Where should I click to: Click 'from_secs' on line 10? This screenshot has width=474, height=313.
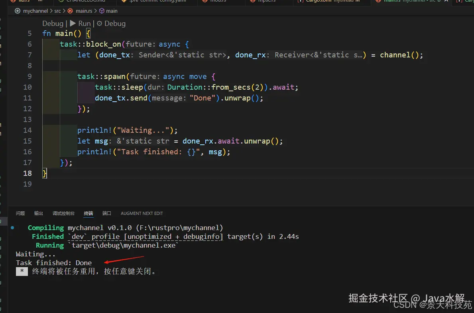click(x=231, y=87)
